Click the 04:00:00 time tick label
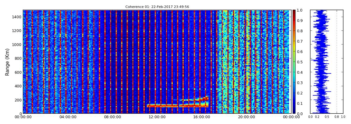Viewport: 351px width, 124px height. (67, 117)
